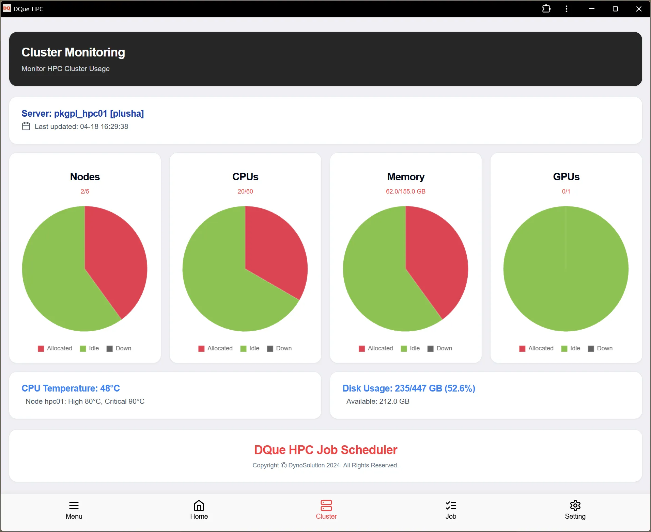Click the Server pkgpl_hpc01 heading
Image resolution: width=651 pixels, height=532 pixels.
tap(82, 114)
